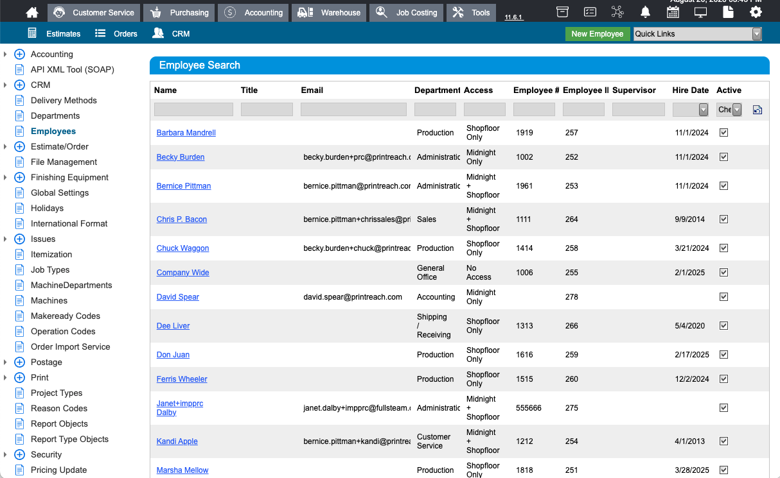The height and width of the screenshot is (478, 780).
Task: Toggle Active checkbox for Dee Liver
Action: 723,325
